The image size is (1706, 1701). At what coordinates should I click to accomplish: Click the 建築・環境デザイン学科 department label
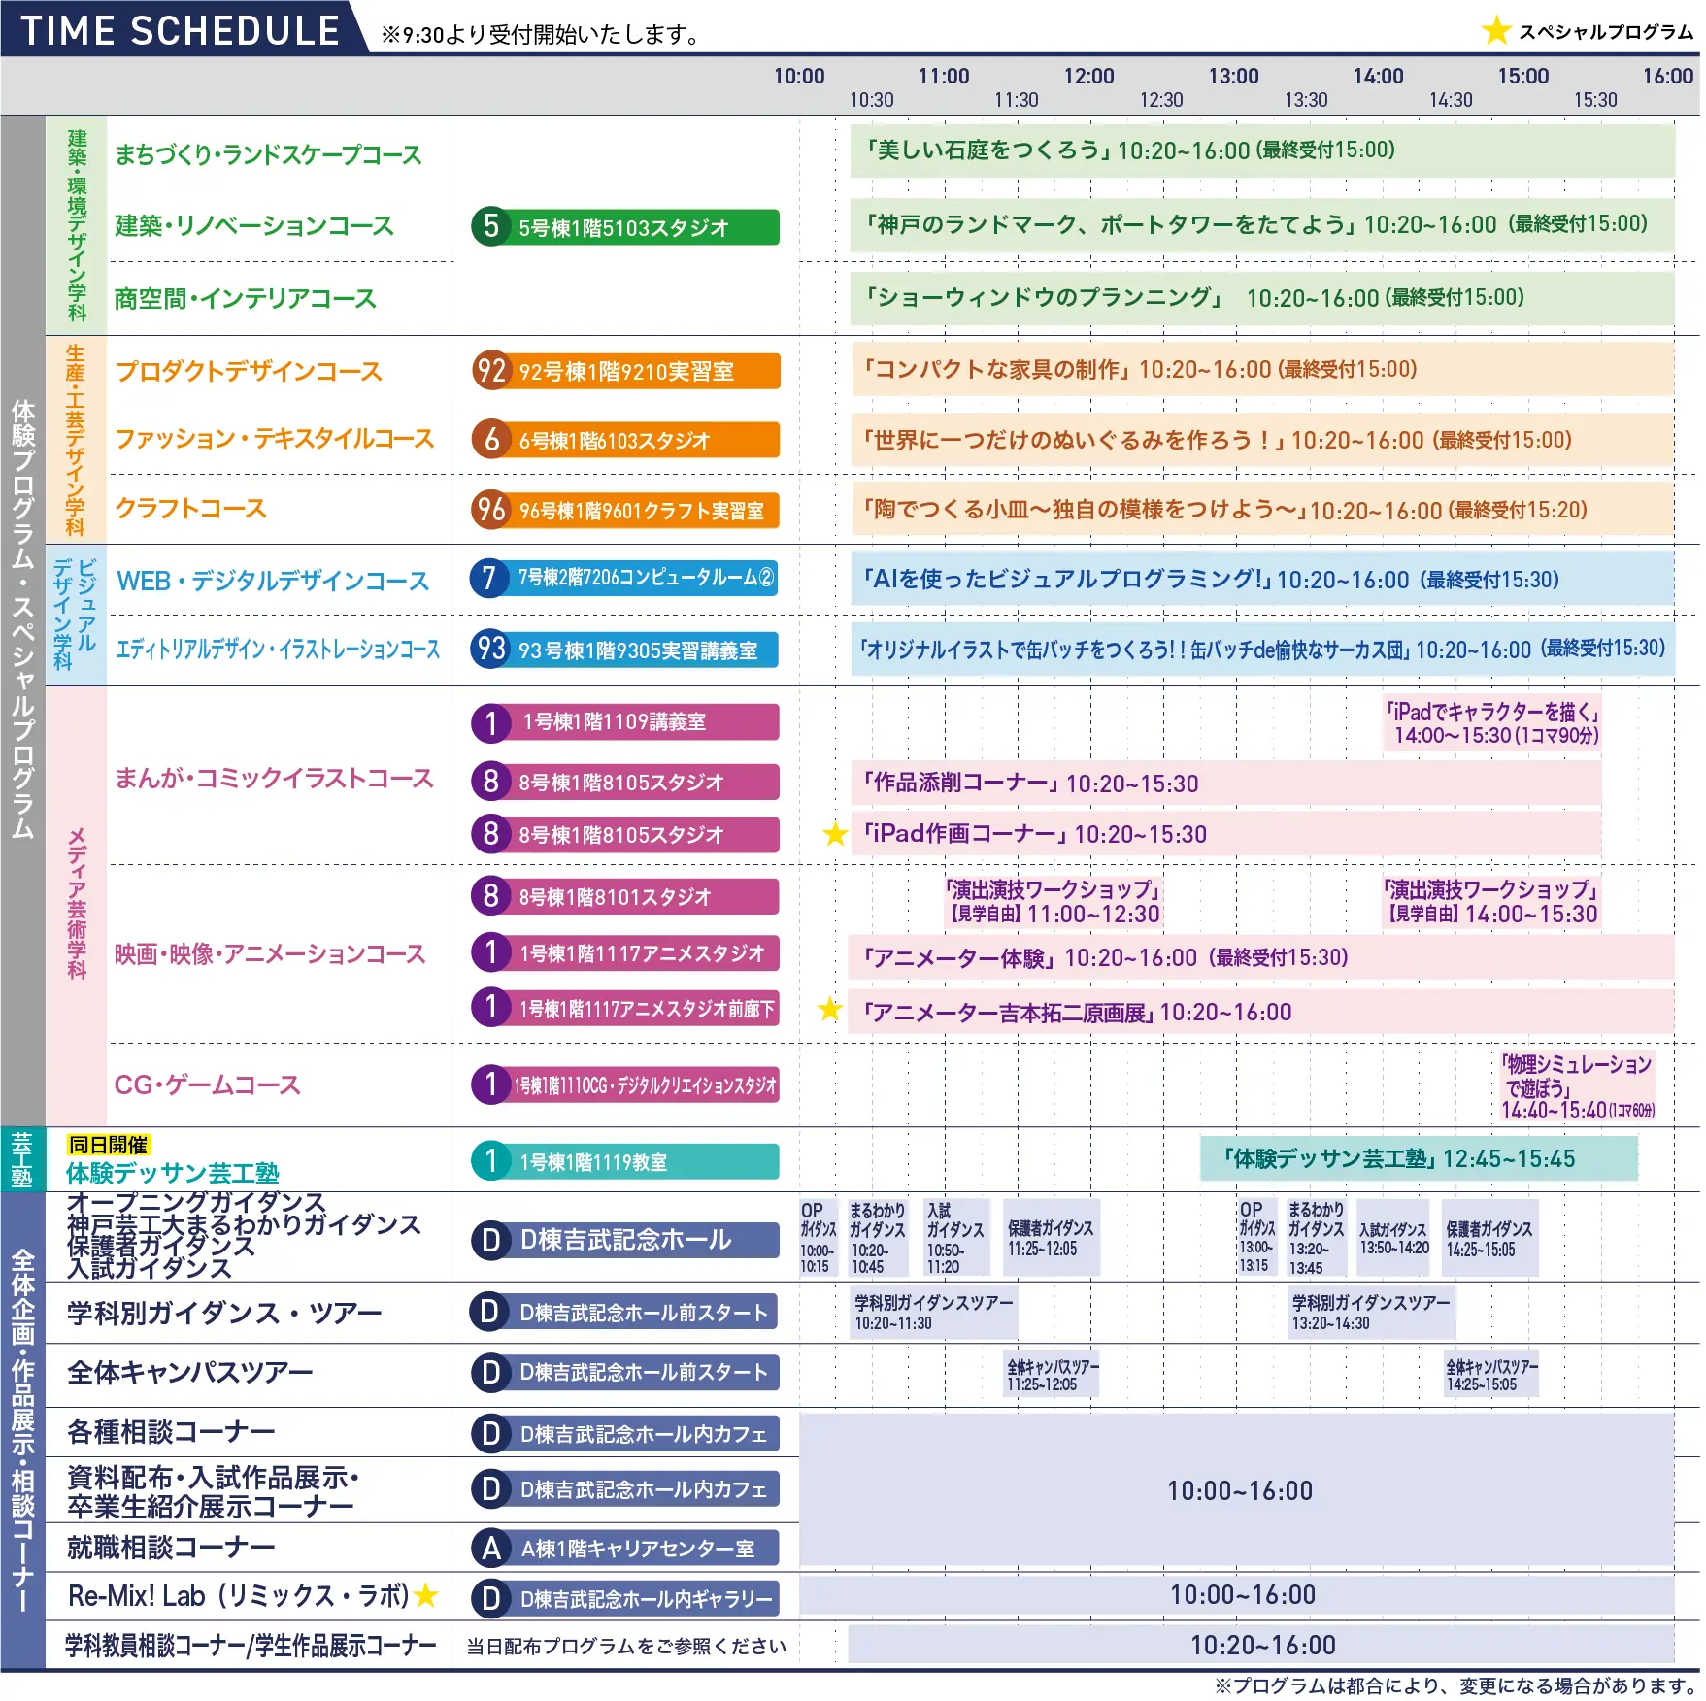pyautogui.click(x=77, y=225)
